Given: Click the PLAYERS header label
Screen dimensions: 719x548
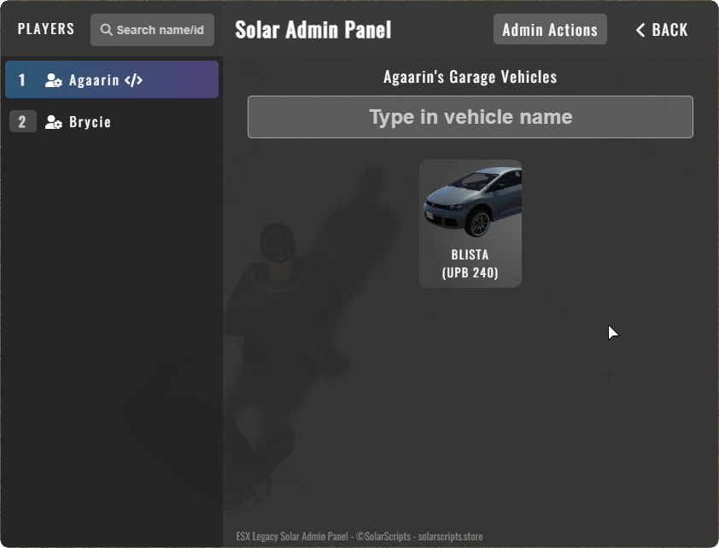Looking at the screenshot, I should [x=46, y=29].
